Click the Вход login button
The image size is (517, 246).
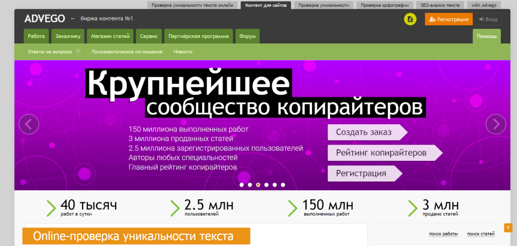pyautogui.click(x=488, y=19)
